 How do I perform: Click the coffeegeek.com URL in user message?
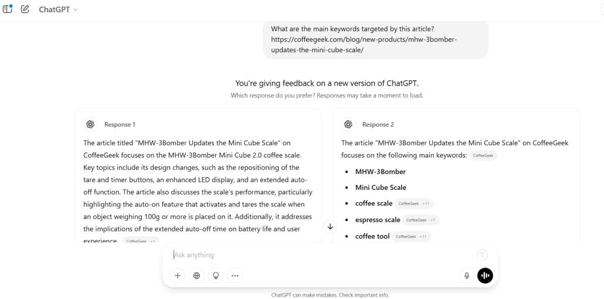click(x=364, y=45)
